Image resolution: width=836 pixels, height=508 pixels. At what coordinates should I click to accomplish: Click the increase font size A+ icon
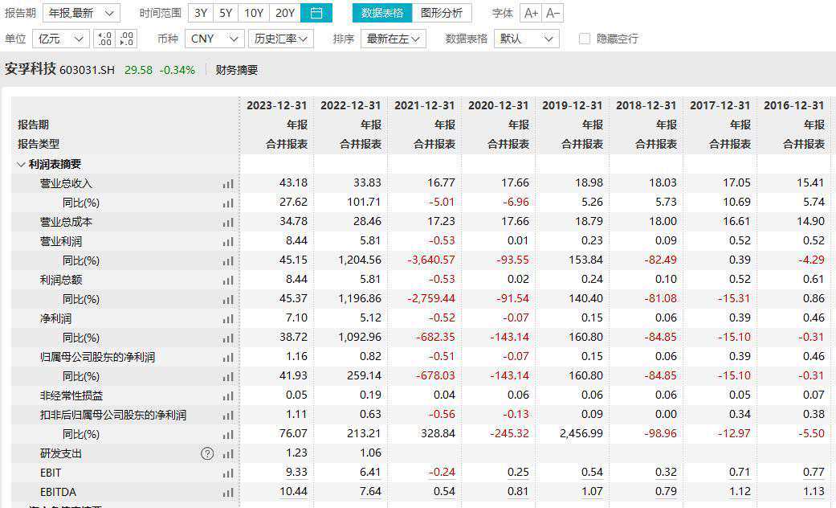(x=530, y=13)
